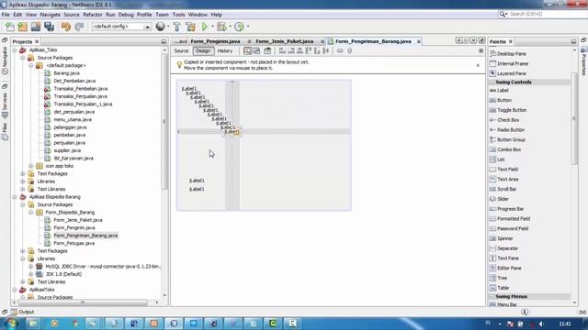Open Form_Petugas.java in the project tree
Screen dimensions: 588x330
(x=73, y=243)
